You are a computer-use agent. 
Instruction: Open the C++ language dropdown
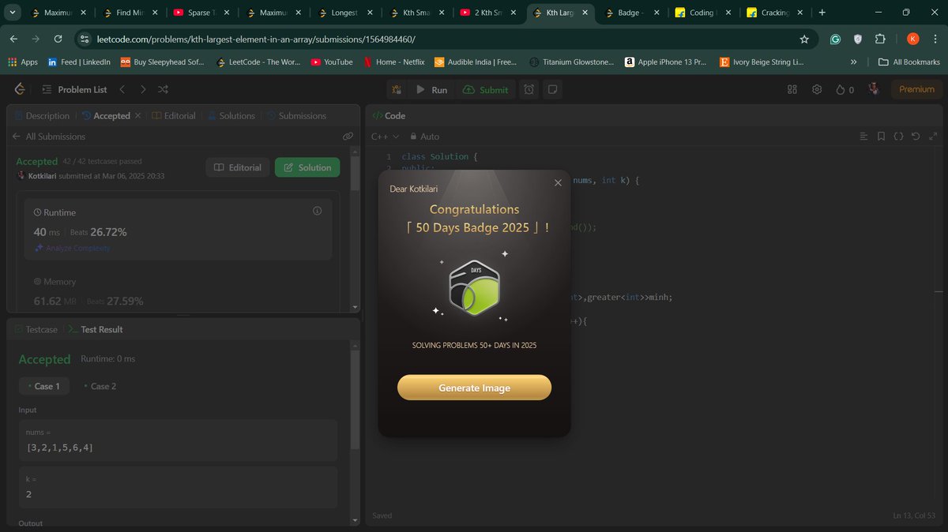386,137
